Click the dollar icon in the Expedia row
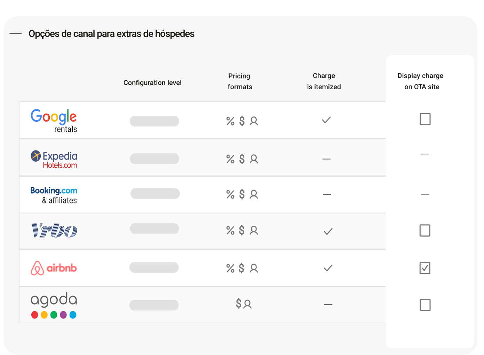This screenshot has height=355, width=484. pyautogui.click(x=242, y=159)
